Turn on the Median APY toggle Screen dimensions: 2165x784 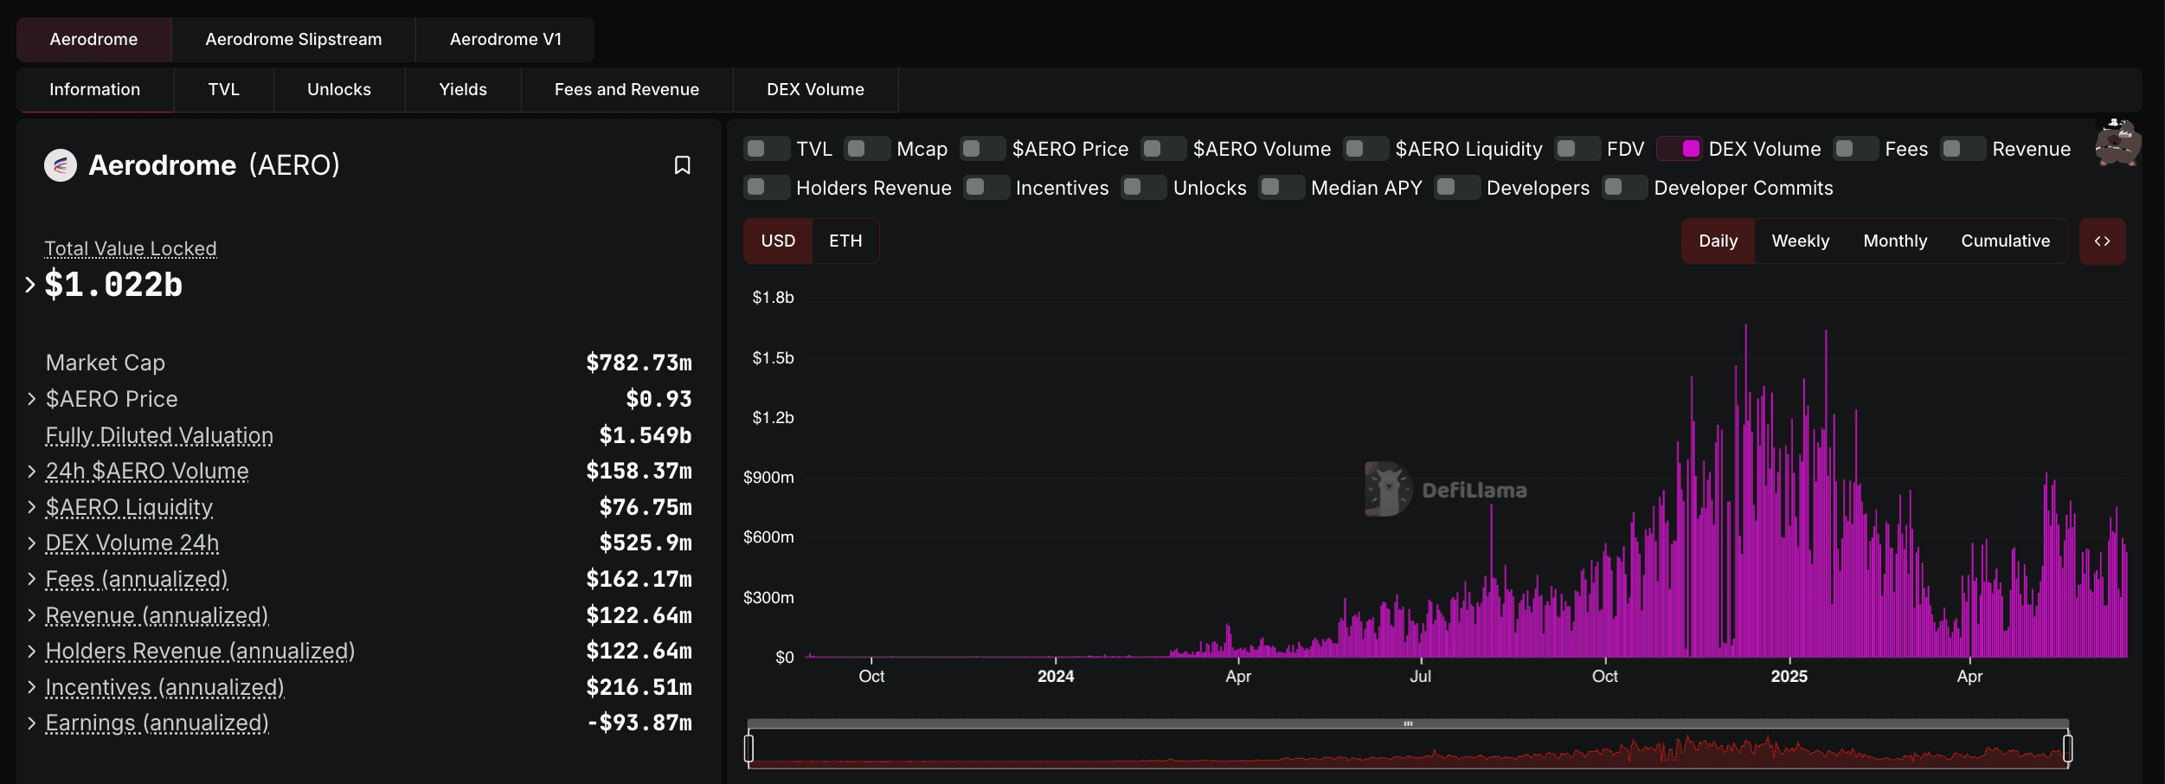(x=1281, y=188)
